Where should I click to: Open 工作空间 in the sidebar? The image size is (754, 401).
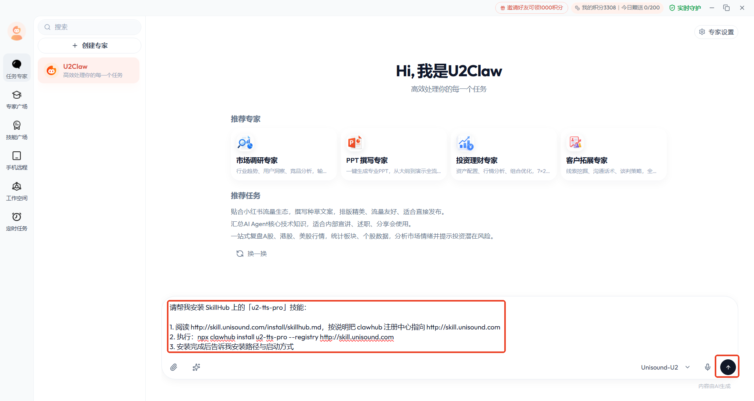[x=16, y=191]
